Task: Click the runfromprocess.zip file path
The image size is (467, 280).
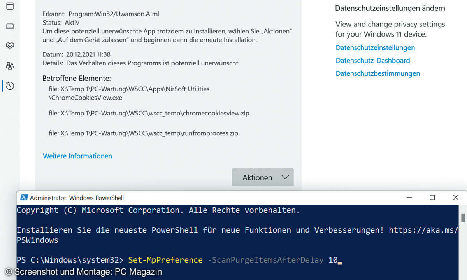Action: click(x=144, y=133)
